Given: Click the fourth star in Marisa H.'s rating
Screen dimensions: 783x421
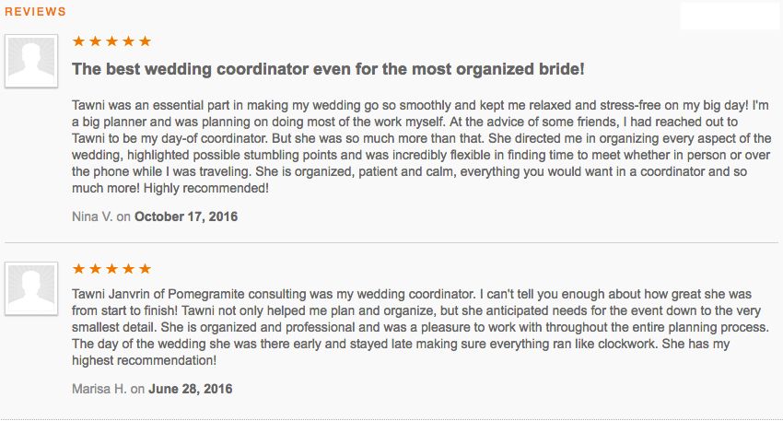Looking at the screenshot, I should point(128,269).
